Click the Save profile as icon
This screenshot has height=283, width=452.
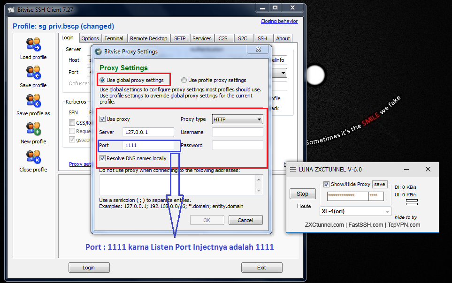point(34,101)
